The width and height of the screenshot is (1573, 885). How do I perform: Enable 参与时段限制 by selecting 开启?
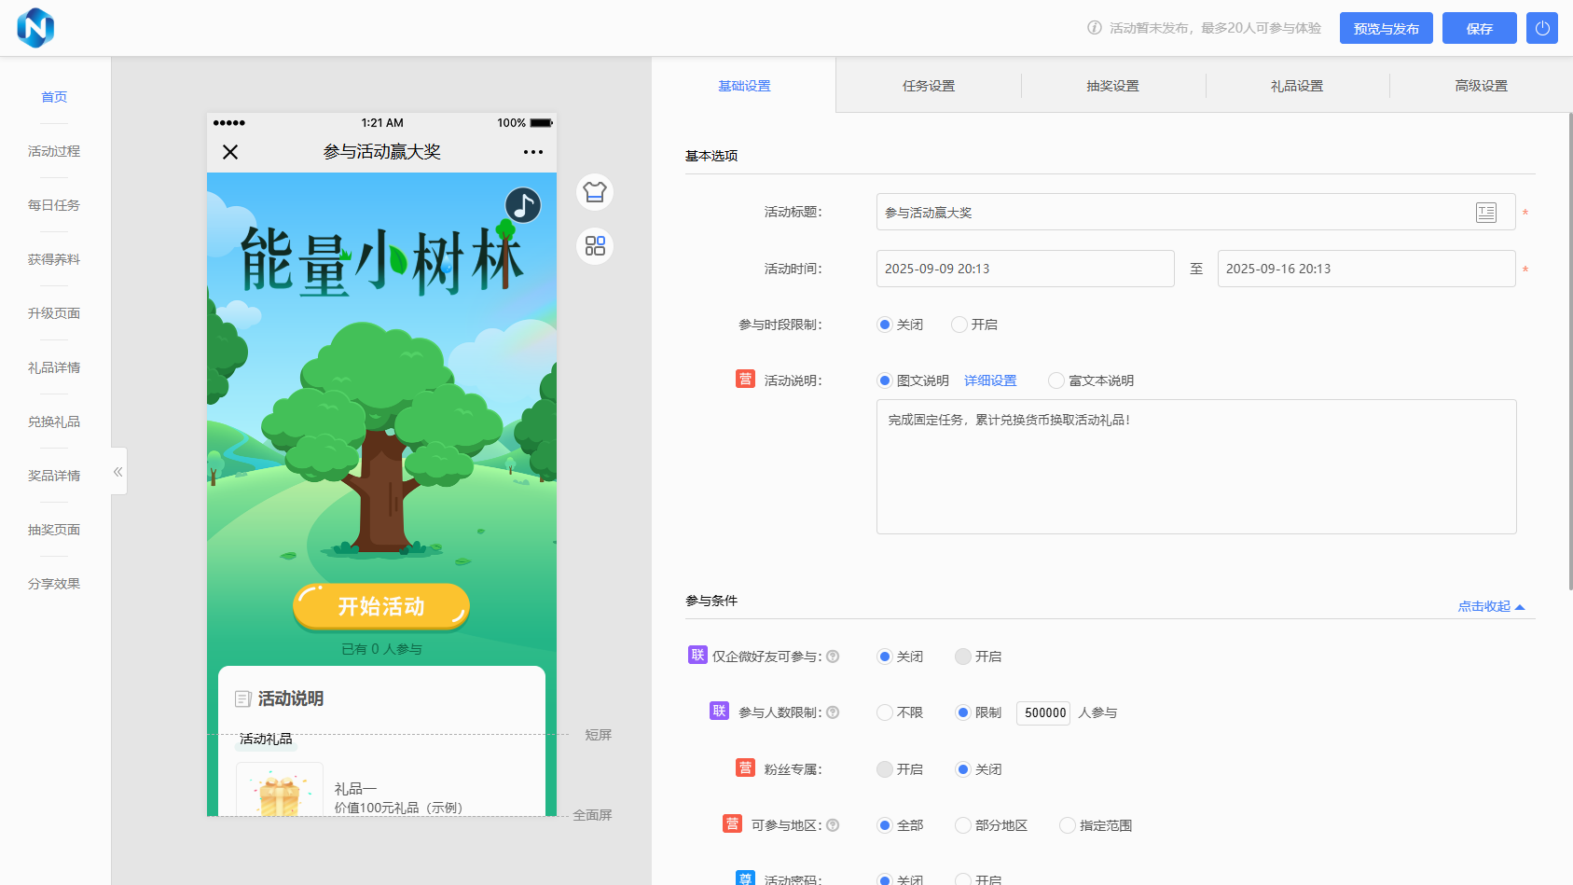coord(959,325)
